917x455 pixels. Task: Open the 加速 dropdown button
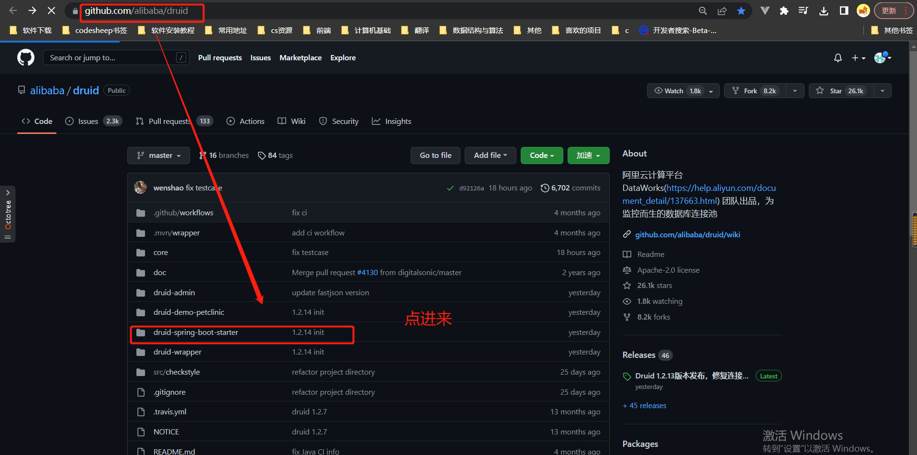coord(588,155)
